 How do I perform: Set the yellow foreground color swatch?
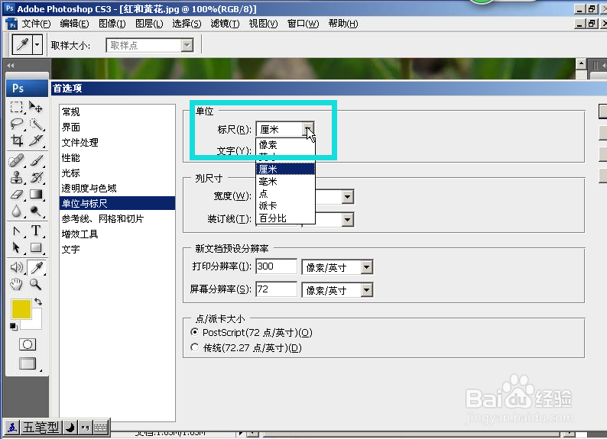(x=21, y=309)
